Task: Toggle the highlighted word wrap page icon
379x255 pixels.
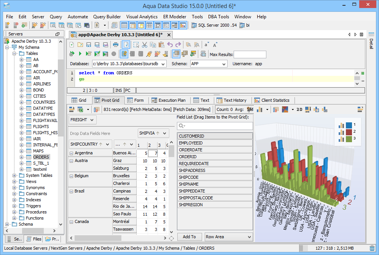Action: tap(126, 45)
